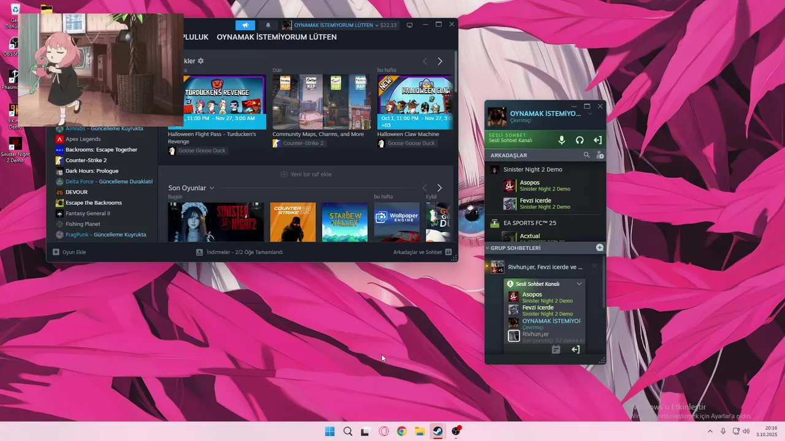Open Counter-Strike recent game cover
The width and height of the screenshot is (785, 441).
click(293, 222)
